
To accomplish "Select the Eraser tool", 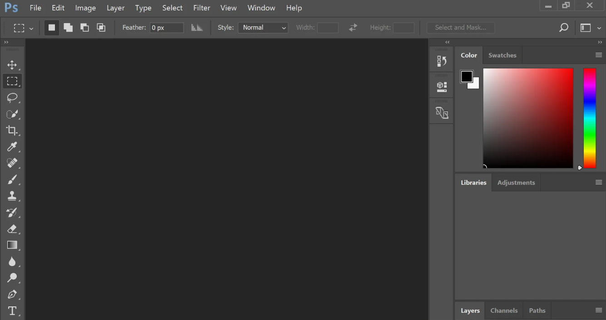I will (x=12, y=229).
